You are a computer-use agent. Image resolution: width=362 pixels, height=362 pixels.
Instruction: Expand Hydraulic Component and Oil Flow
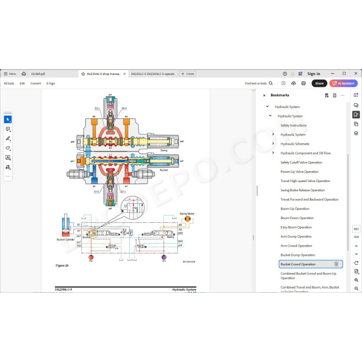coord(273,153)
